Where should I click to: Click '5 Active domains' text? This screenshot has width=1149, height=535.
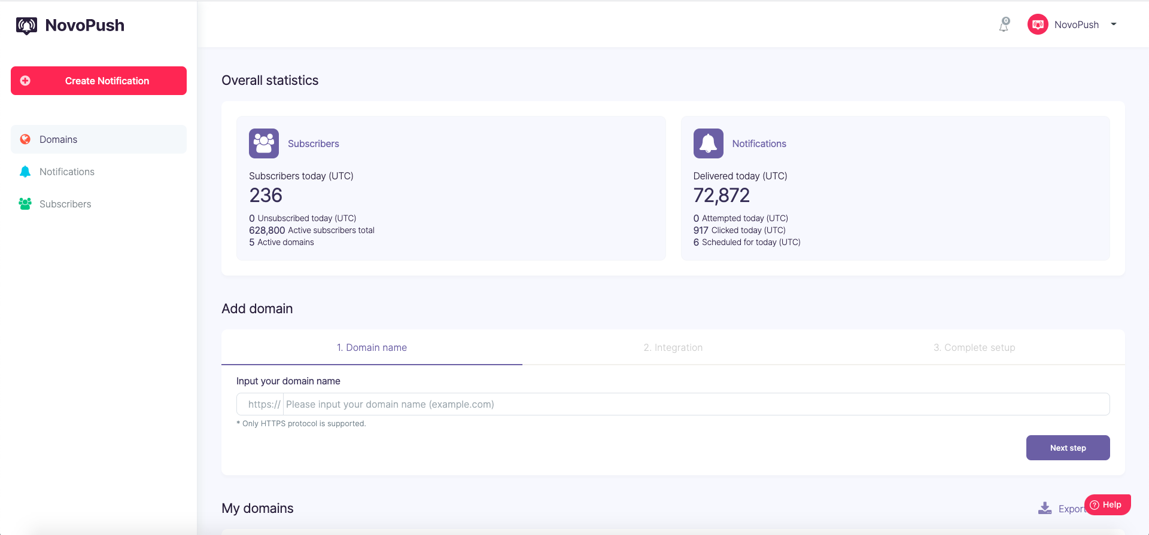click(x=281, y=242)
